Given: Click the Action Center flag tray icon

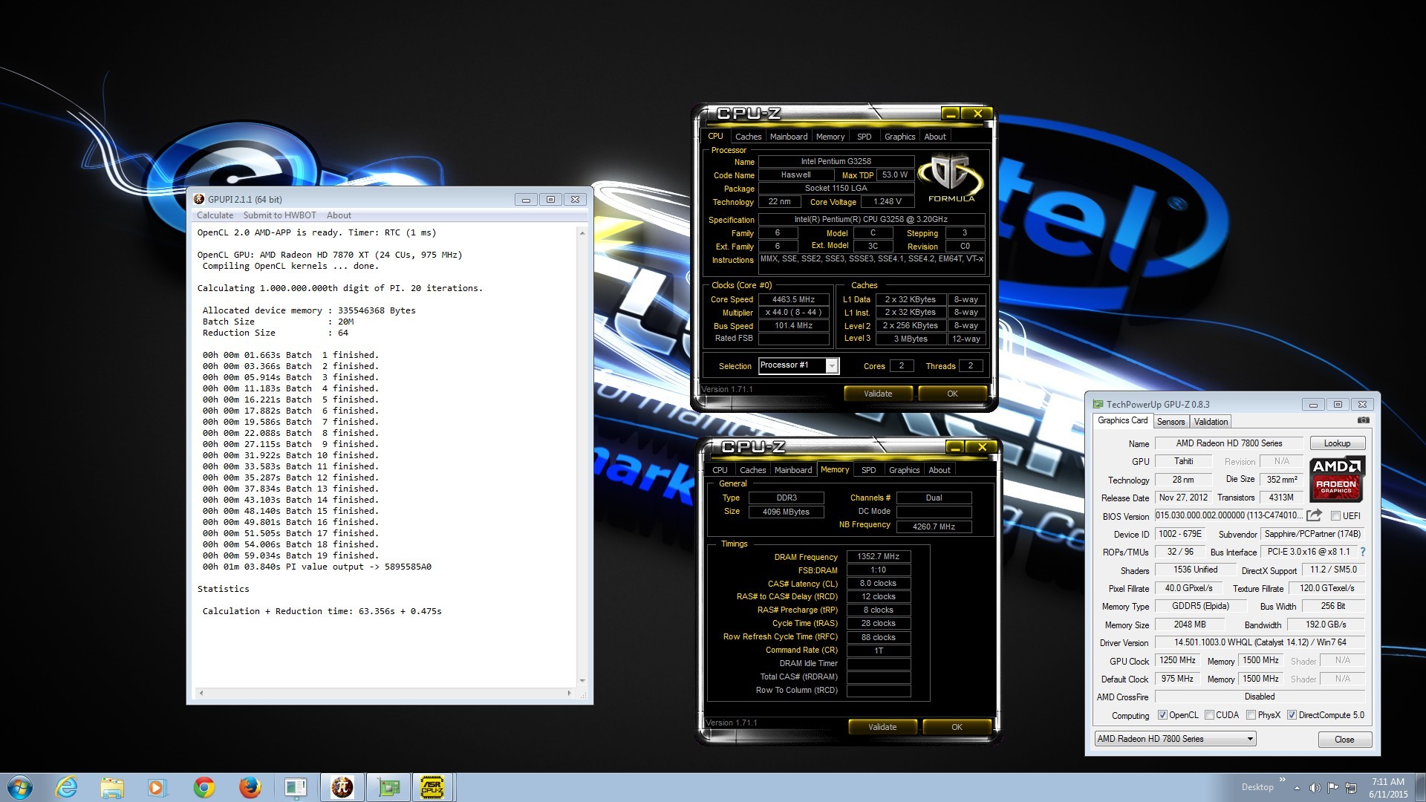Looking at the screenshot, I should click(x=1333, y=788).
